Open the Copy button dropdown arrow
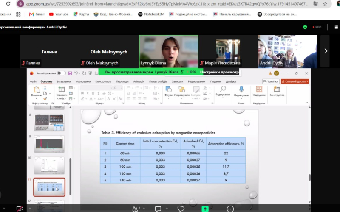The height and width of the screenshot is (212, 340). coord(50,93)
